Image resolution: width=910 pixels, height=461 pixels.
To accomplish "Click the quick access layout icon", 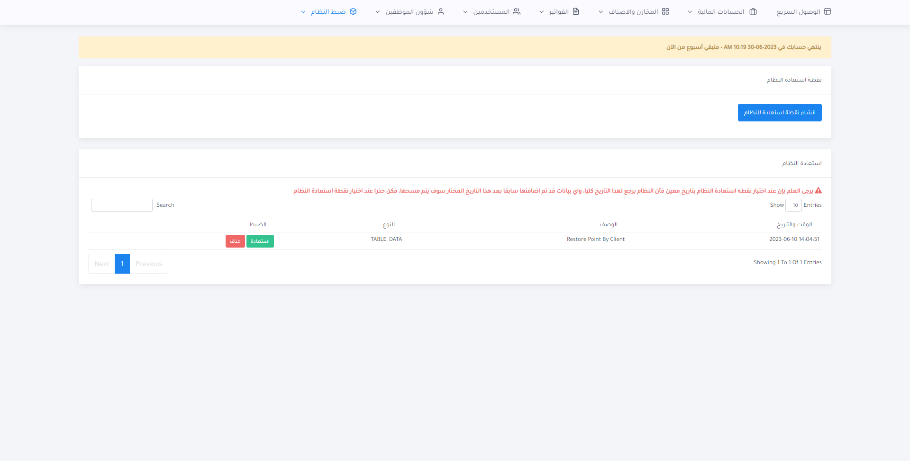I will [x=828, y=11].
